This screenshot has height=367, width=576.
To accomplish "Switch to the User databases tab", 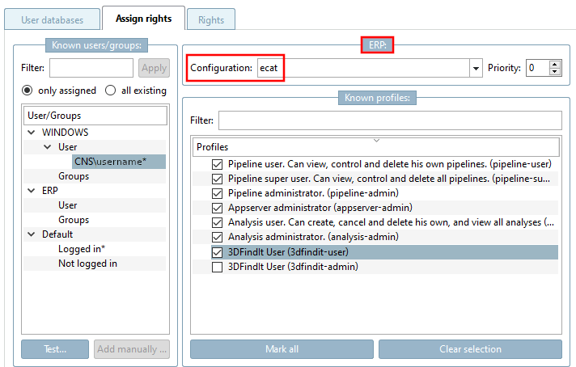I will [51, 19].
